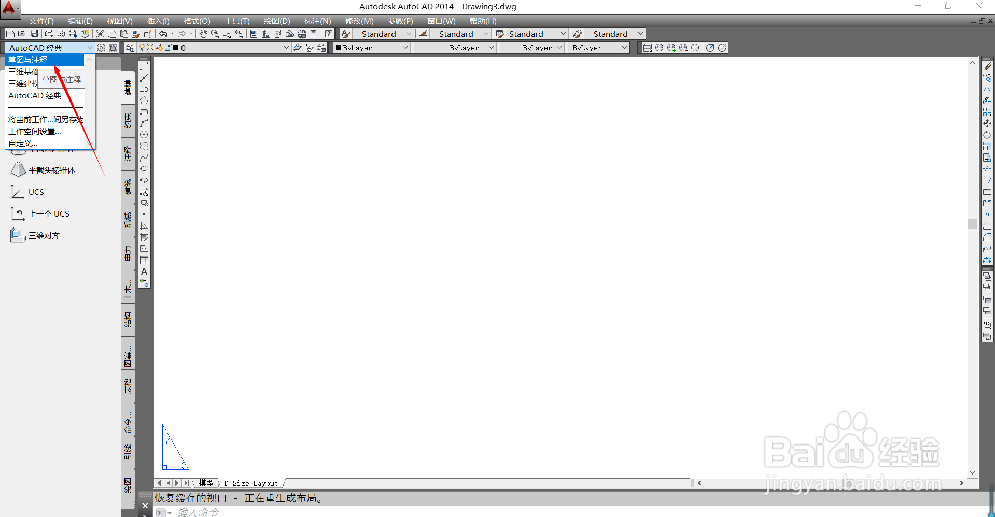Viewport: 995px width, 517px height.
Task: Click 平截头棱锥体 tool in palette
Action: (x=44, y=170)
